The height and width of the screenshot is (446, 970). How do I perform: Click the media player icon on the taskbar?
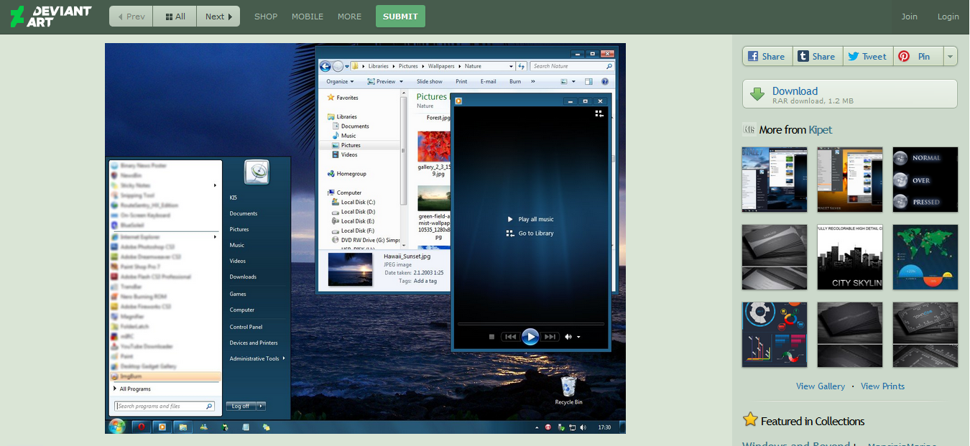(162, 427)
